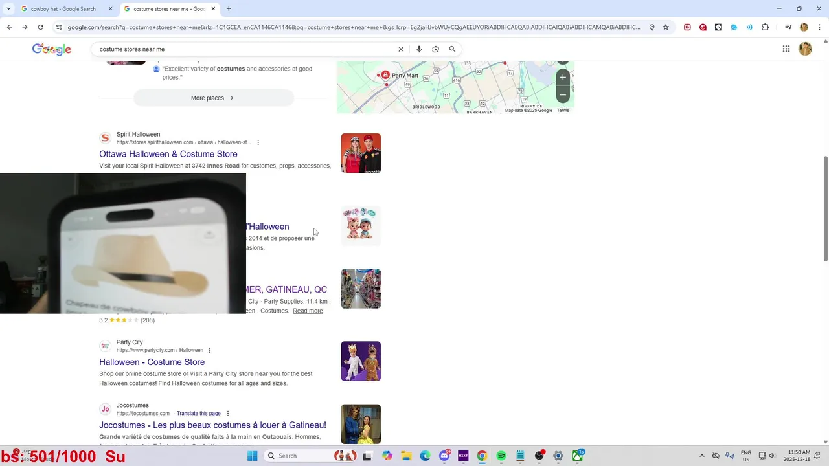Bookmark this page with the star icon
This screenshot has width=829, height=466.
click(x=665, y=27)
